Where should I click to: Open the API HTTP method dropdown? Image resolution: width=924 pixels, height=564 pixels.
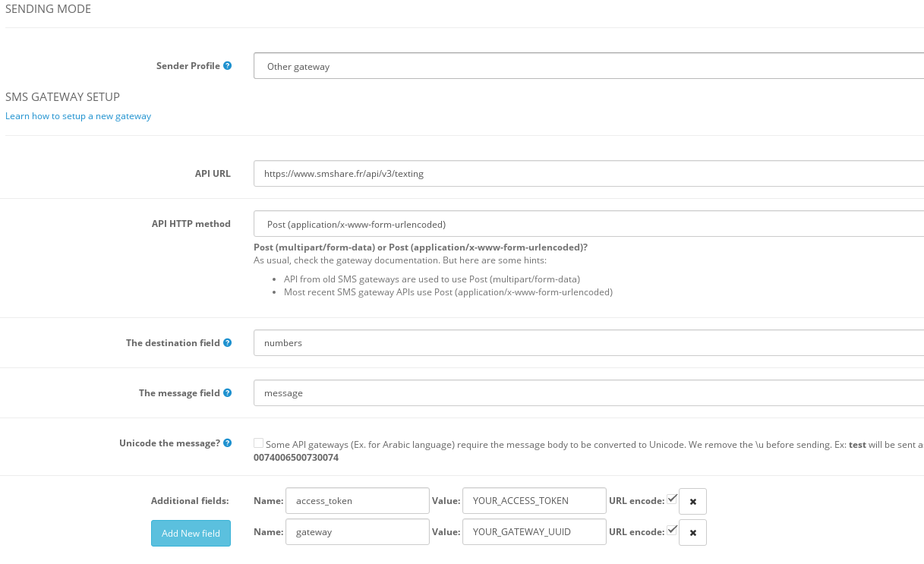click(x=588, y=225)
